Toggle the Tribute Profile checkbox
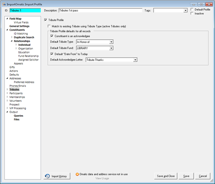The width and height of the screenshot is (215, 184). tap(46, 20)
